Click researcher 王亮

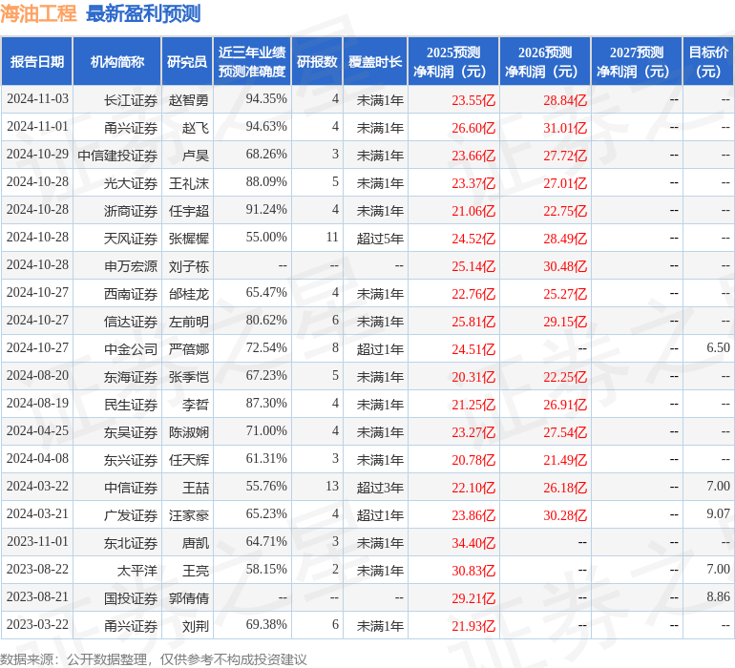coord(196,570)
